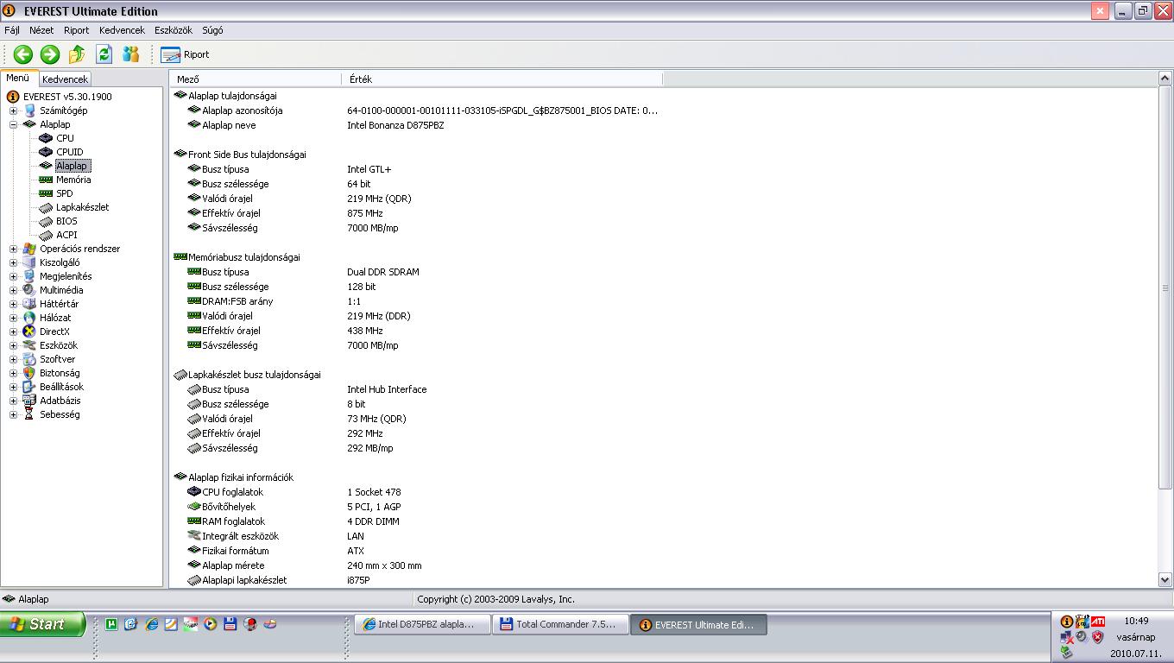Sort by the Érték column header
Image resolution: width=1174 pixels, height=663 pixels.
click(503, 79)
